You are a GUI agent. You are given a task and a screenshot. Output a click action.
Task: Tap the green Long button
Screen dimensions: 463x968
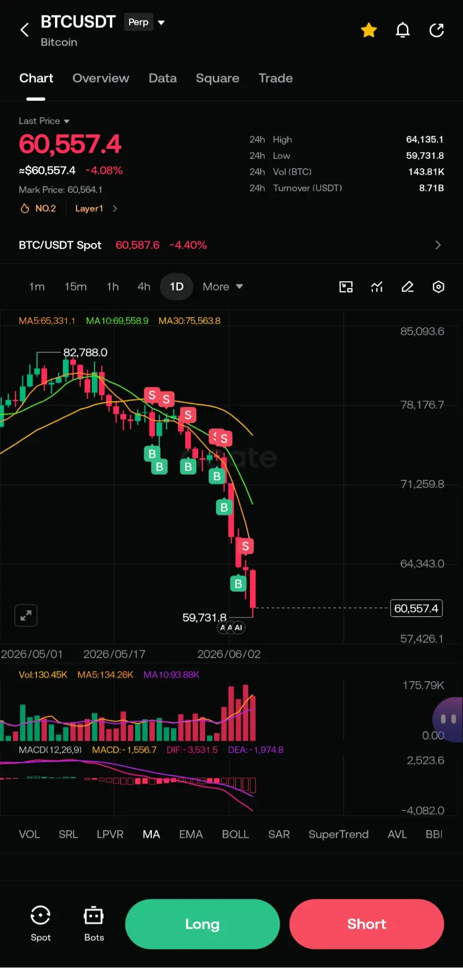click(x=202, y=924)
